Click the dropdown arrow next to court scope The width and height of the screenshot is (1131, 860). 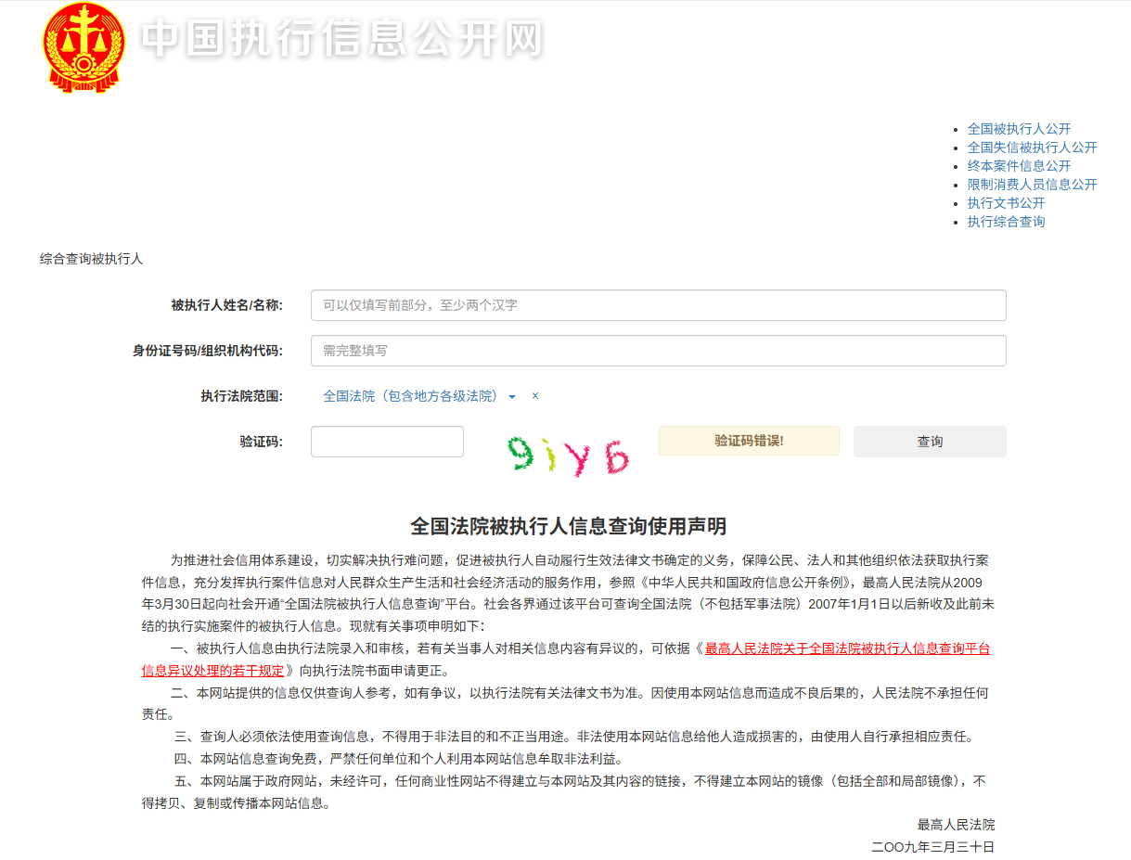pyautogui.click(x=512, y=396)
